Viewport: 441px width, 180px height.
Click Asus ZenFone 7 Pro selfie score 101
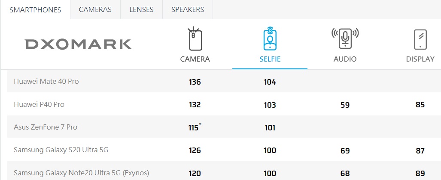[x=270, y=127]
